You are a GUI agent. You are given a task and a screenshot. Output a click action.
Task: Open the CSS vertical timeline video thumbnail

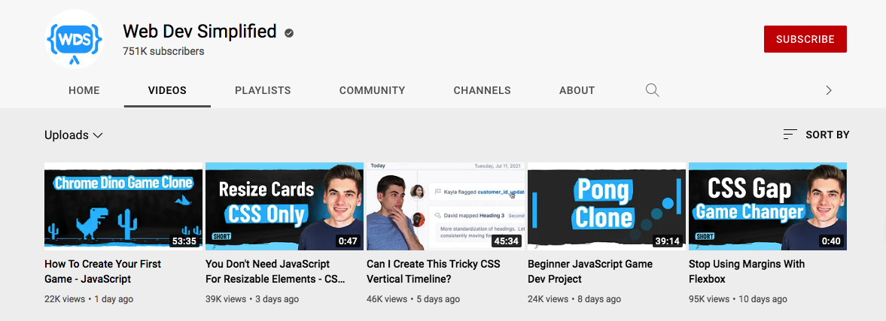click(x=446, y=206)
